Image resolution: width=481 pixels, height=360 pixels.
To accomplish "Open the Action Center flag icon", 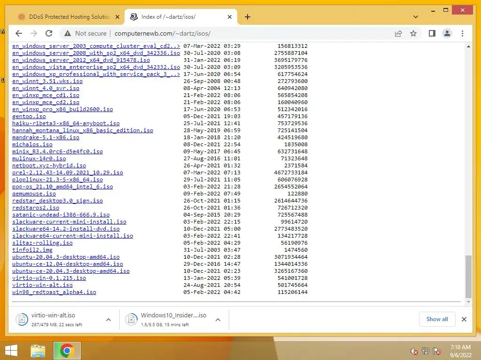I will [437, 351].
